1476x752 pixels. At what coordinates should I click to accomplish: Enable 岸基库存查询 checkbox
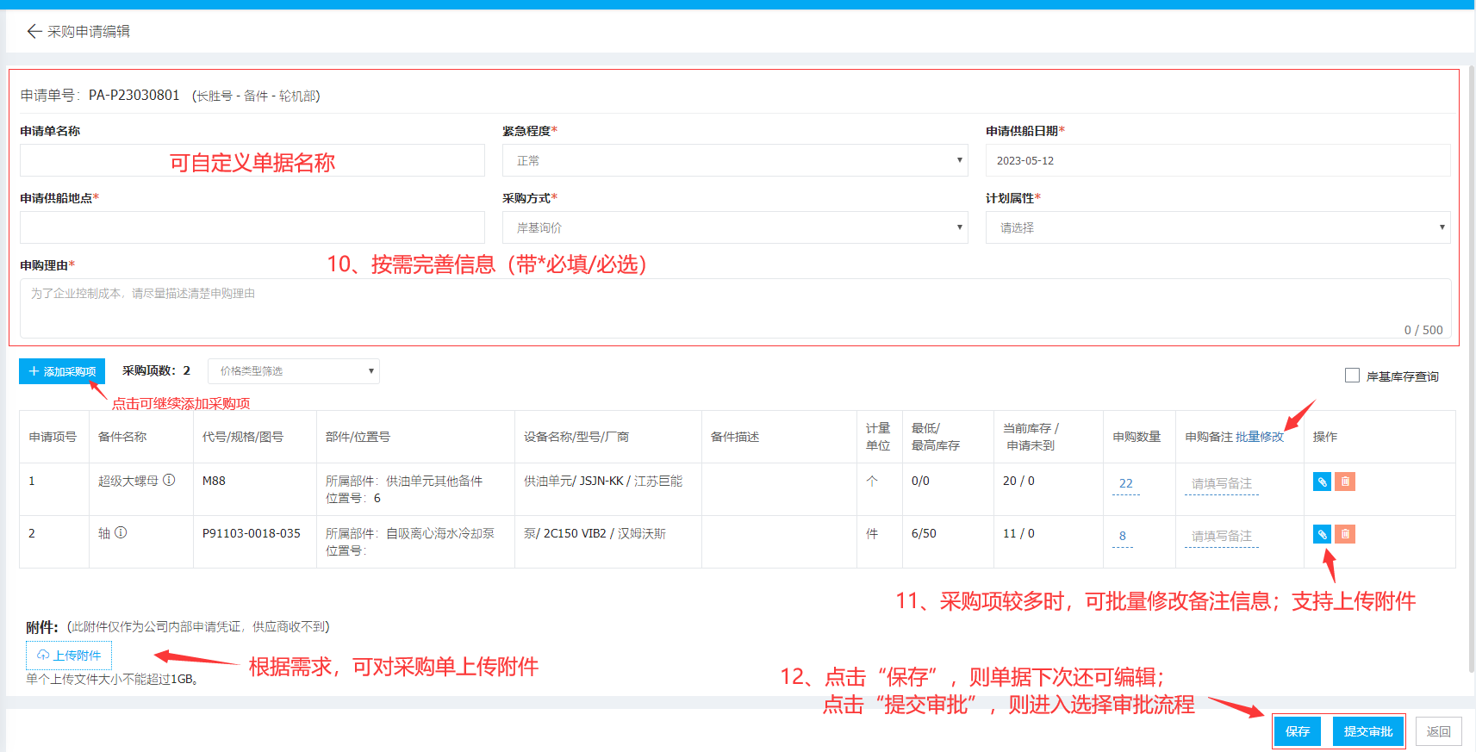coord(1352,376)
